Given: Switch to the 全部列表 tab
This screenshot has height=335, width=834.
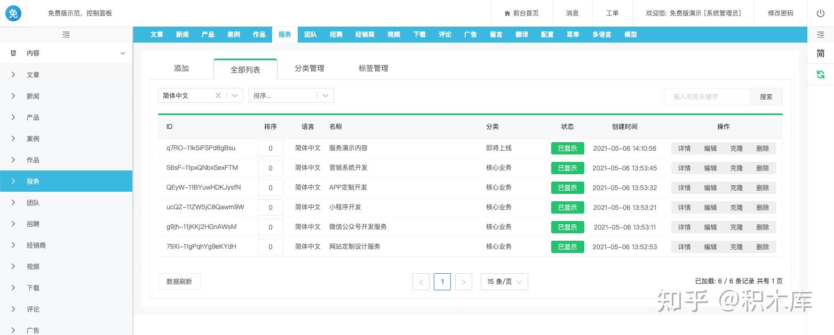Looking at the screenshot, I should 245,69.
